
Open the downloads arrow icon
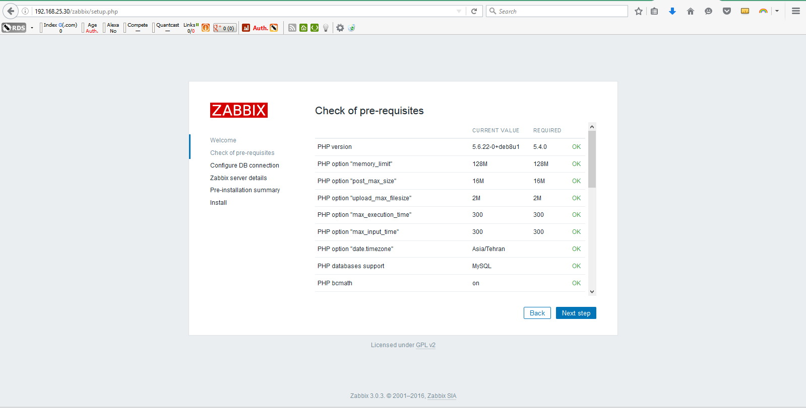click(x=672, y=11)
